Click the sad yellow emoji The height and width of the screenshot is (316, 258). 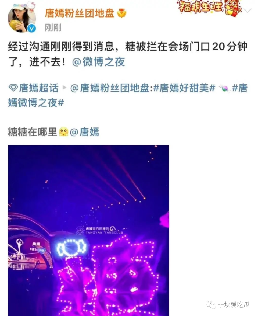coord(63,132)
